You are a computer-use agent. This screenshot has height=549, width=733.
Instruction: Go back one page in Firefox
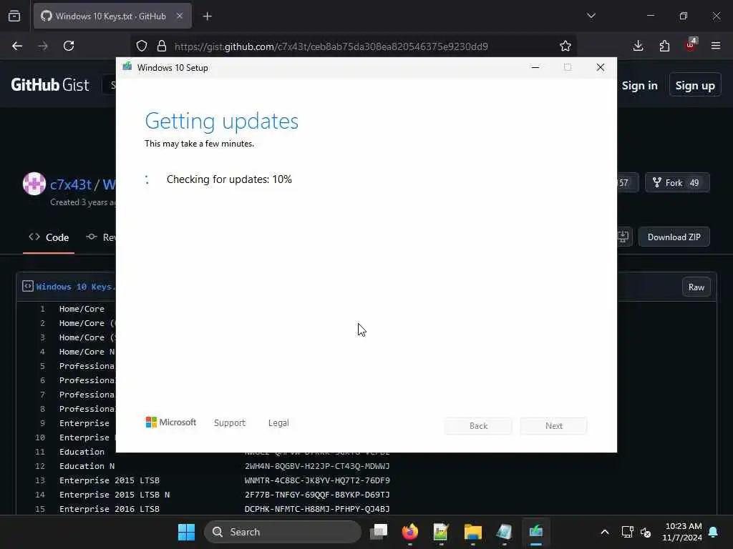point(17,46)
